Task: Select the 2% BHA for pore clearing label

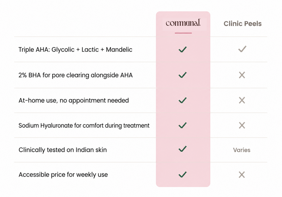Action: click(x=75, y=75)
